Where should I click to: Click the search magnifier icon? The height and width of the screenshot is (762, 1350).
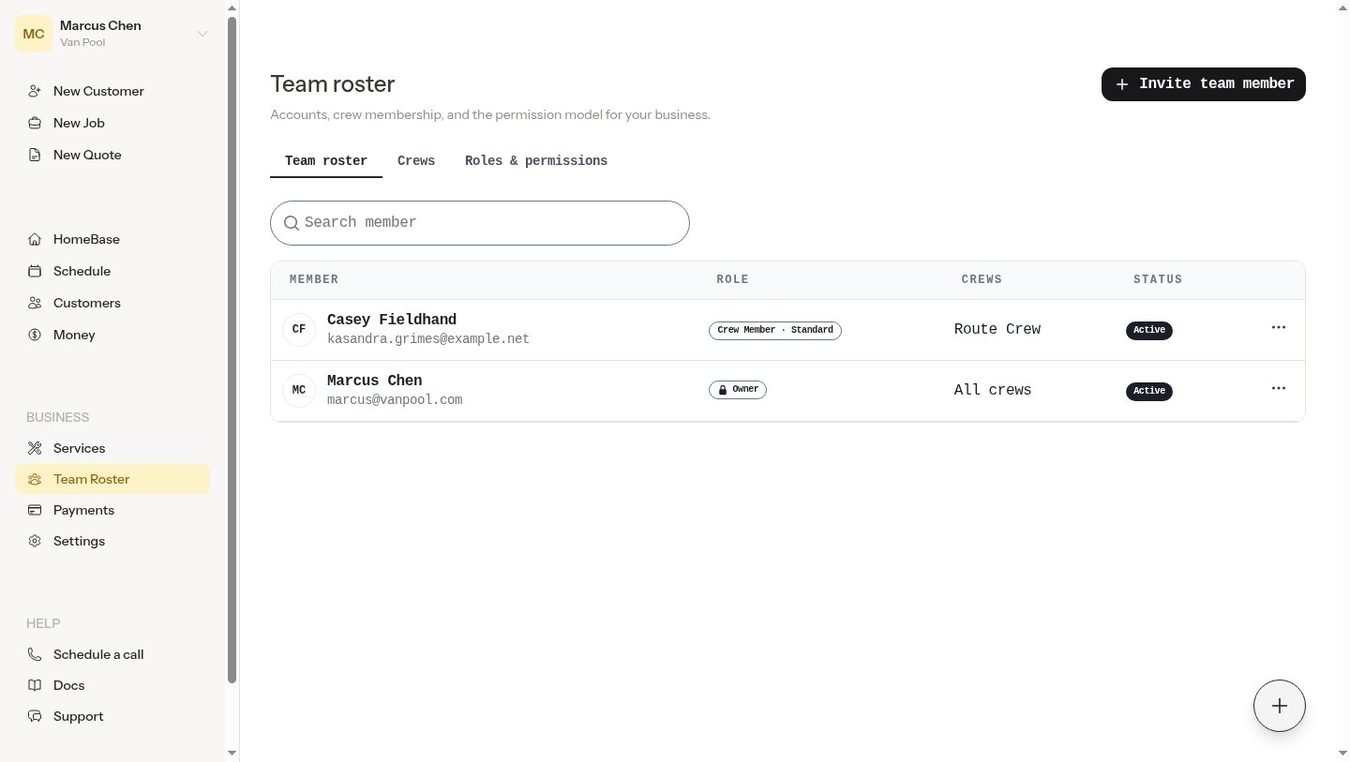click(x=292, y=223)
